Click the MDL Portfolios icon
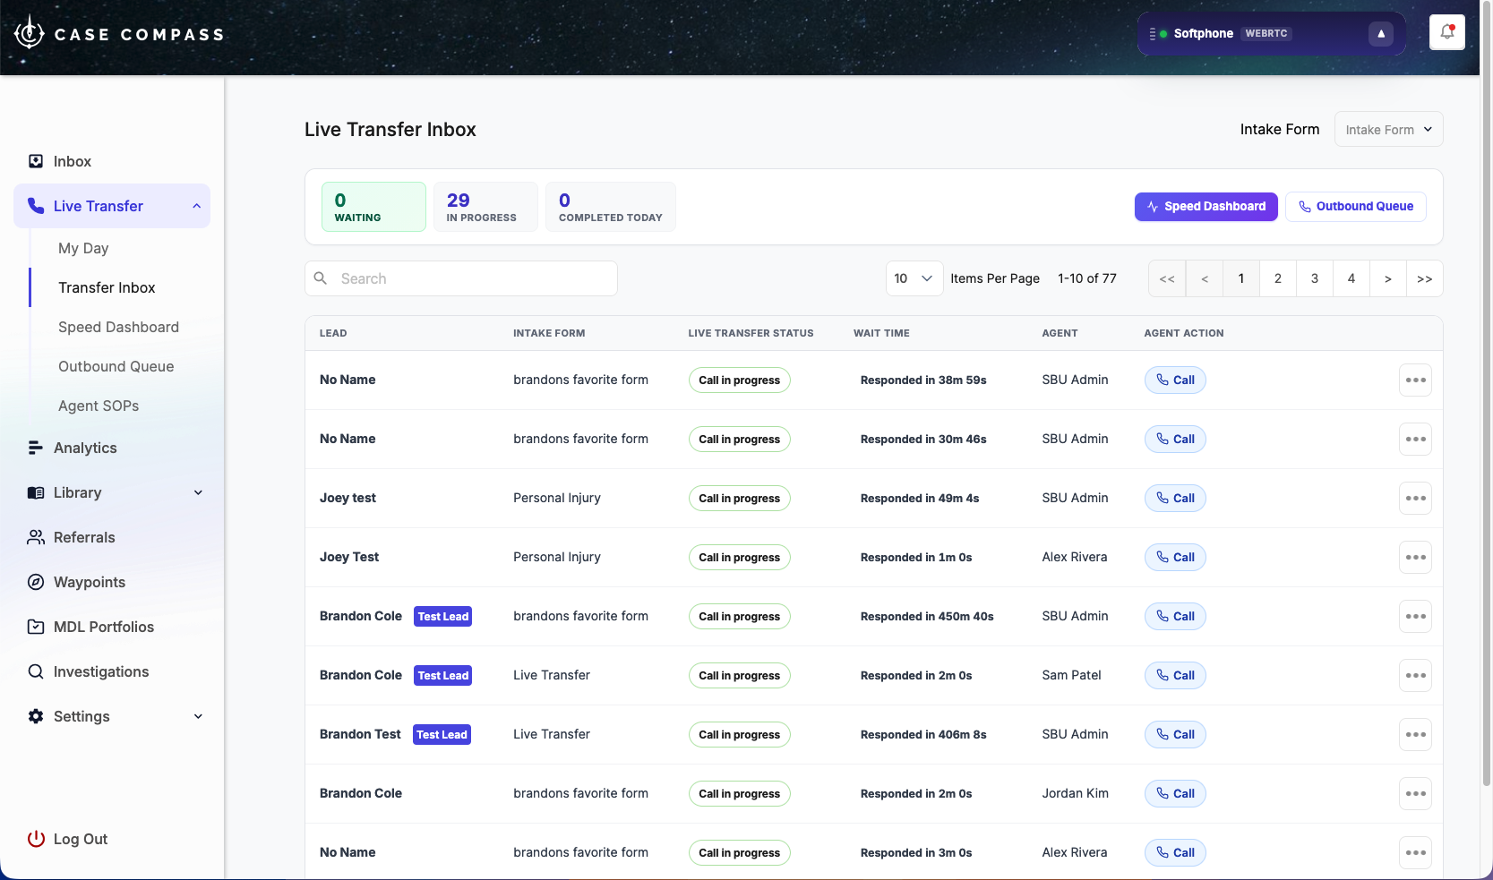Image resolution: width=1493 pixels, height=880 pixels. (36, 627)
